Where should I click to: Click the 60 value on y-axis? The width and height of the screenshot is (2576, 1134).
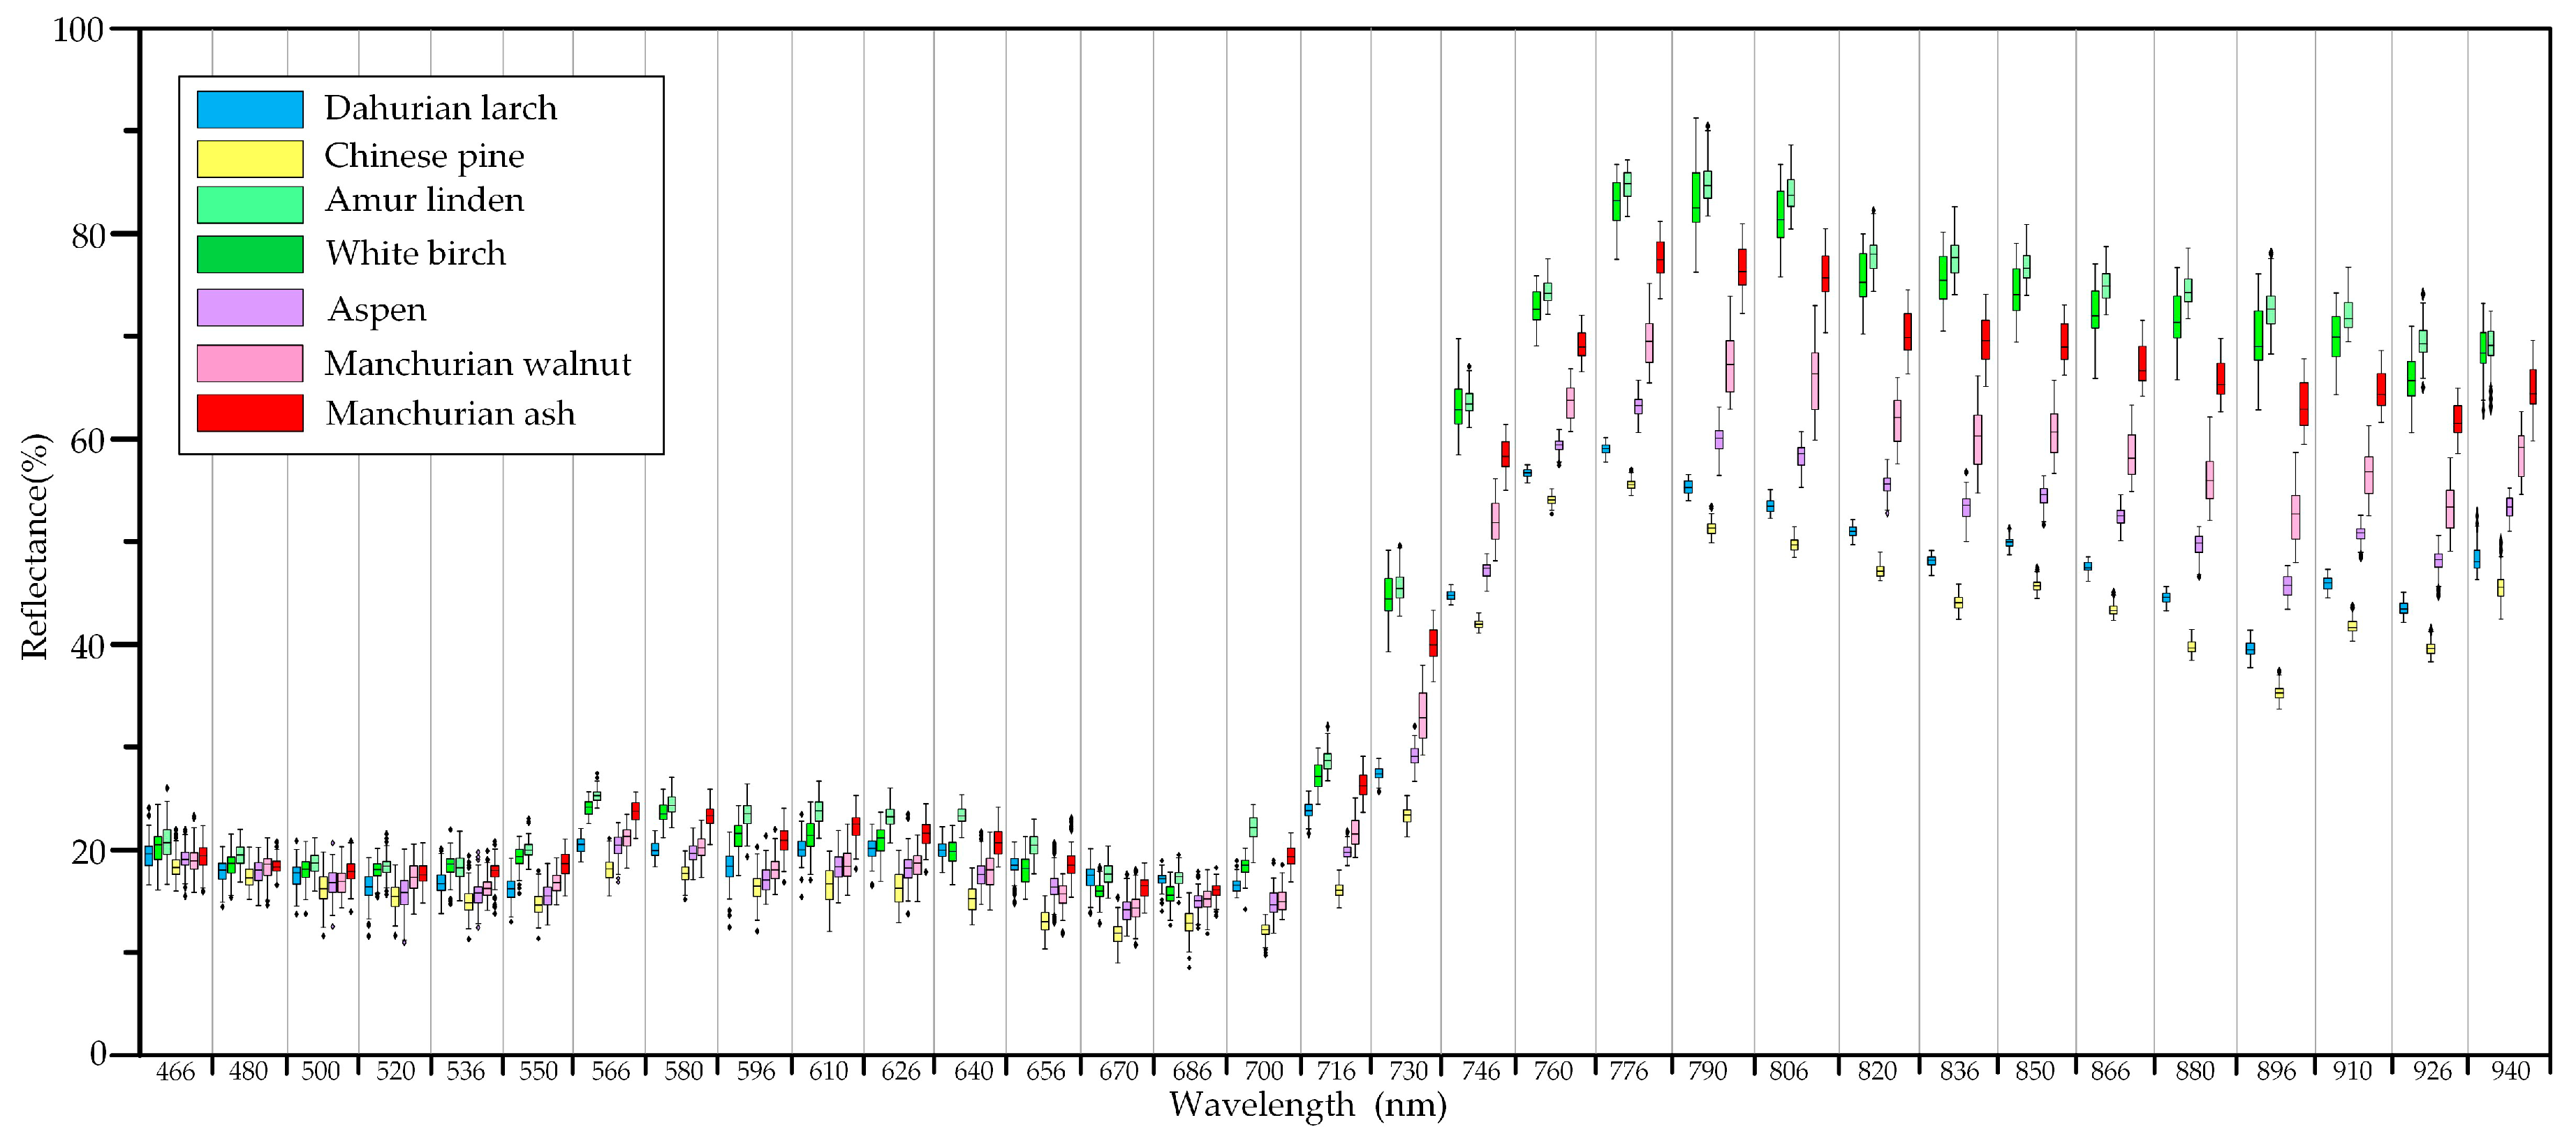tap(86, 440)
